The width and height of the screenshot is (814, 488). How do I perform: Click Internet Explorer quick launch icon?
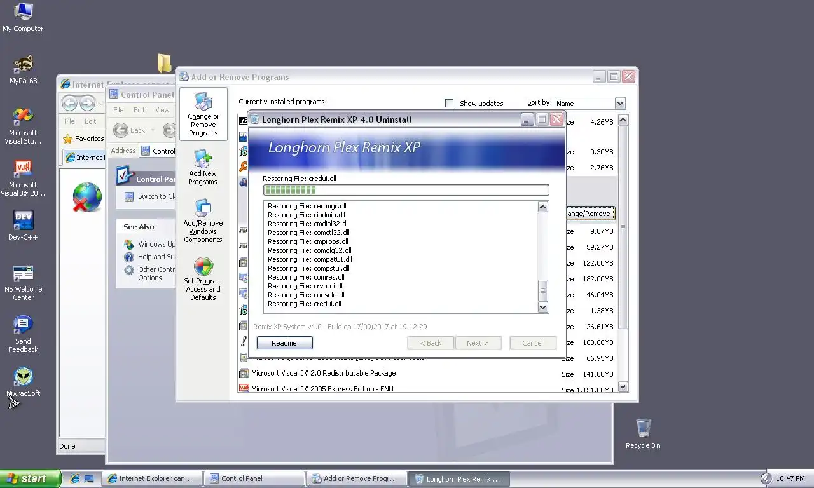coord(75,478)
